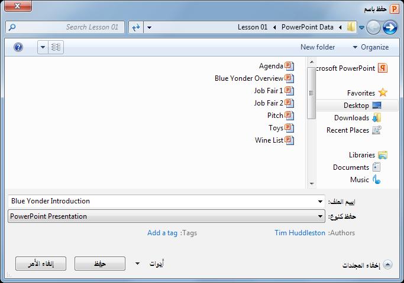This screenshot has width=404, height=283.
Task: Open the Help question mark icon
Action: [x=18, y=47]
